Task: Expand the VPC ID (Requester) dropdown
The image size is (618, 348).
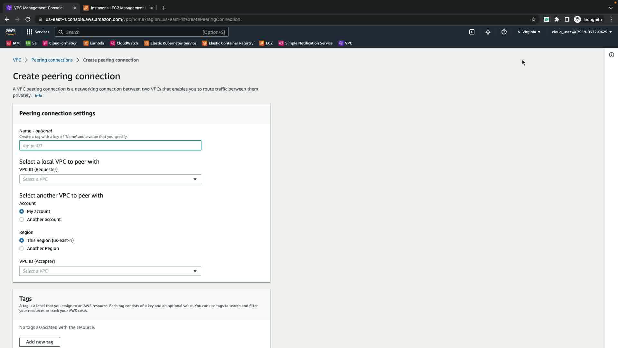Action: point(110,179)
